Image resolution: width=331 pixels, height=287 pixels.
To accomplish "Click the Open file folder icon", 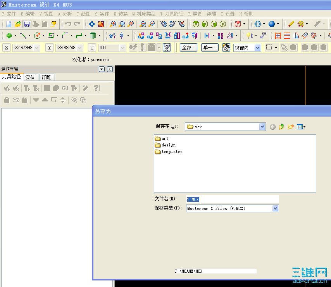I will point(18,24).
